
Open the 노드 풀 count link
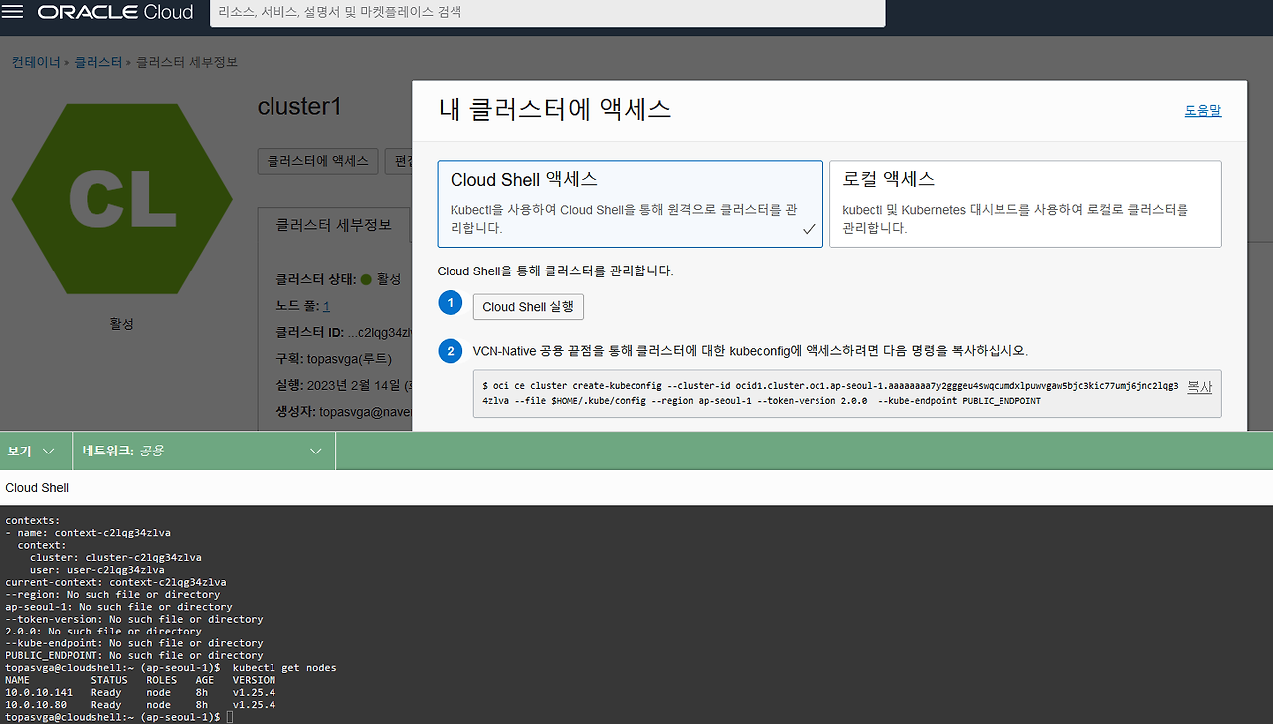click(325, 305)
